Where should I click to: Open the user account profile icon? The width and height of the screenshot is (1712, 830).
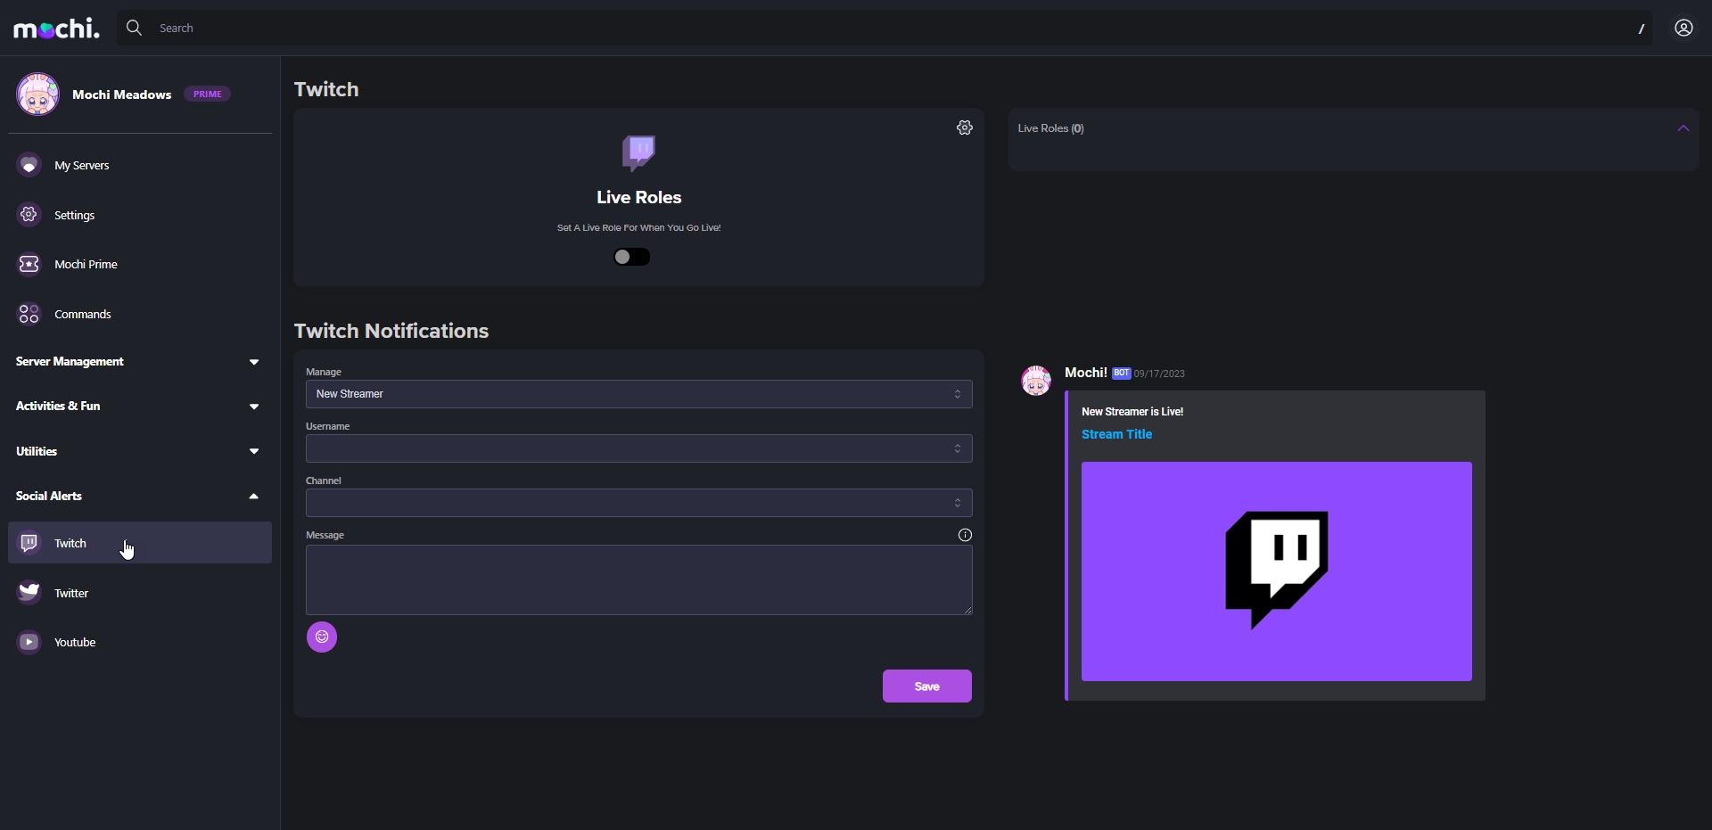click(x=1683, y=29)
